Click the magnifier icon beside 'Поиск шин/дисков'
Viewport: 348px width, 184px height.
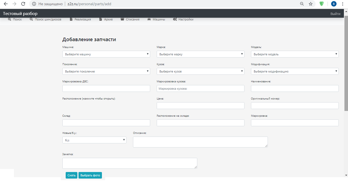click(31, 19)
